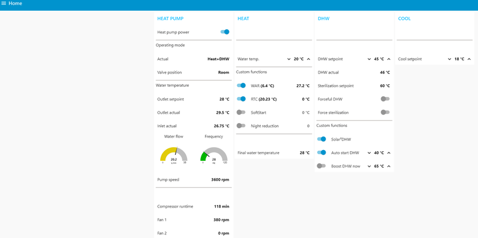Turn on Forceful DHW switch
Screen dimensions: 478x238
tap(385, 99)
